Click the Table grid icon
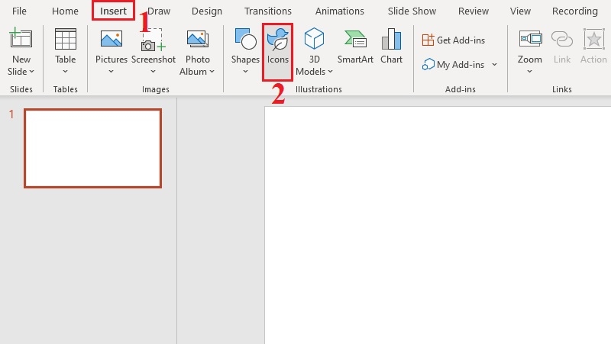This screenshot has height=344, width=611. [x=66, y=39]
